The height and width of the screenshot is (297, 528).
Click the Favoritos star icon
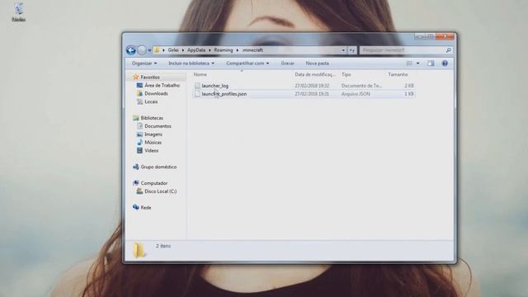(x=135, y=77)
